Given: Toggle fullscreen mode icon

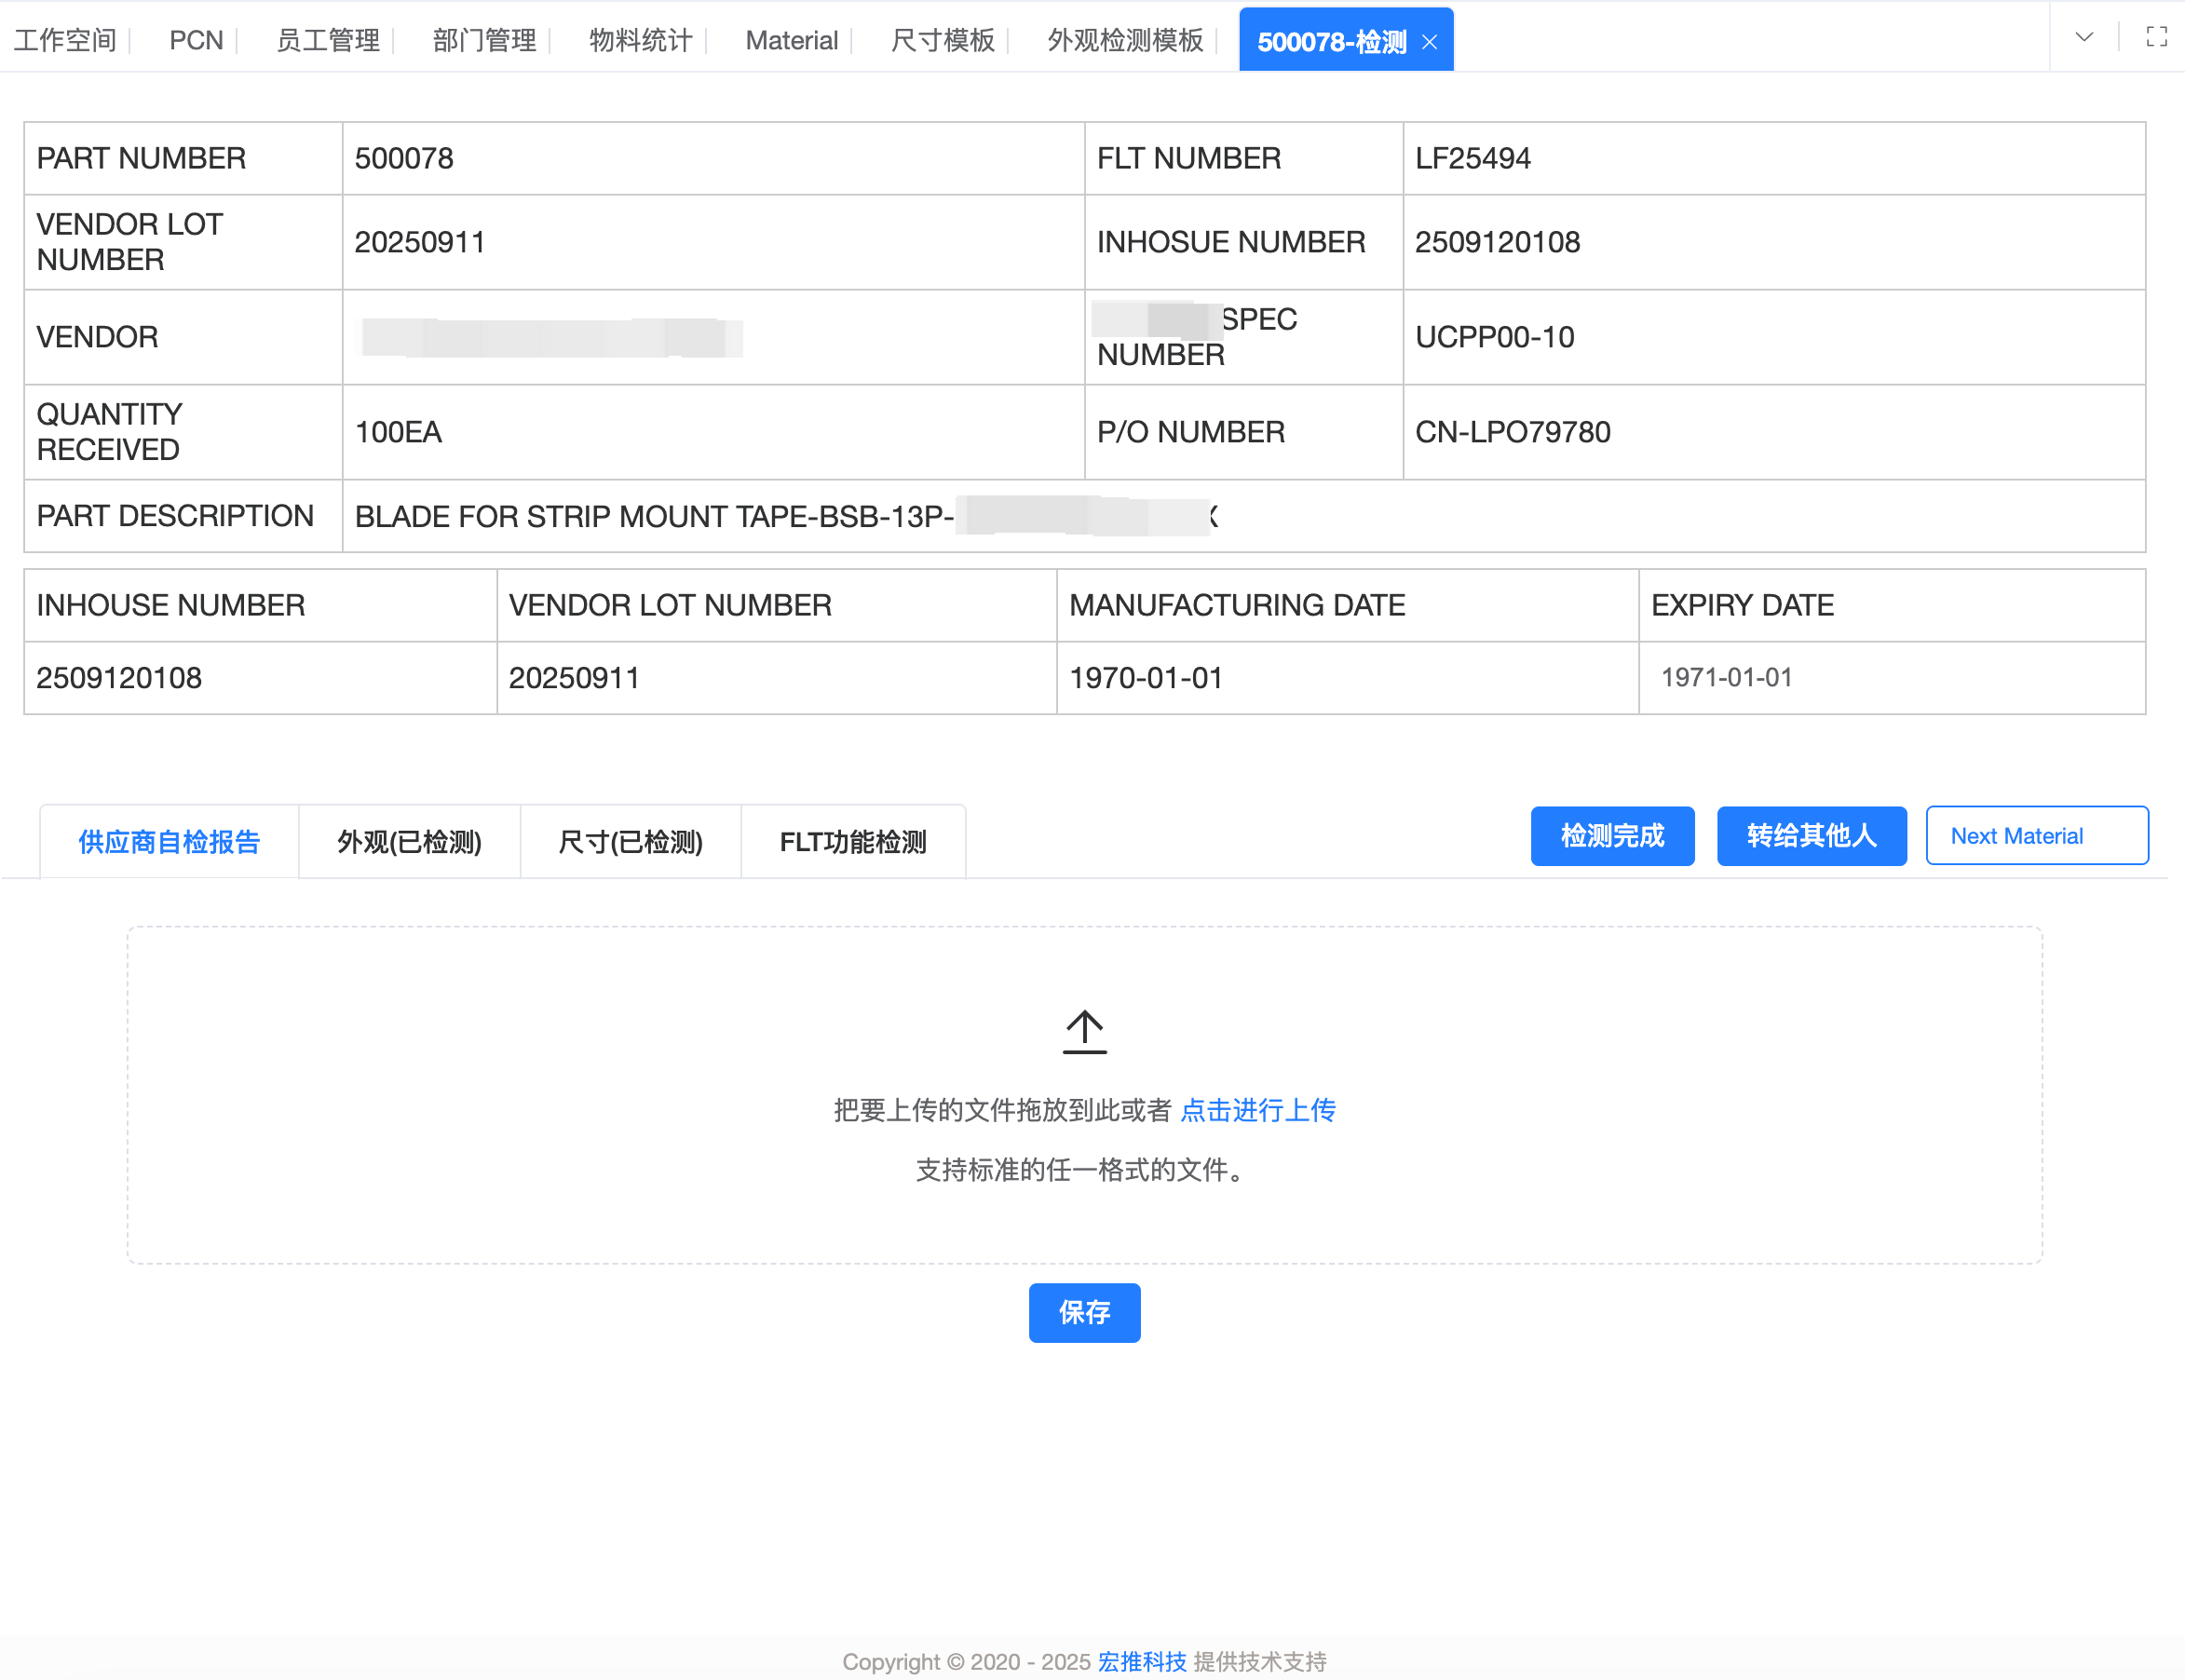Looking at the screenshot, I should (x=2156, y=38).
